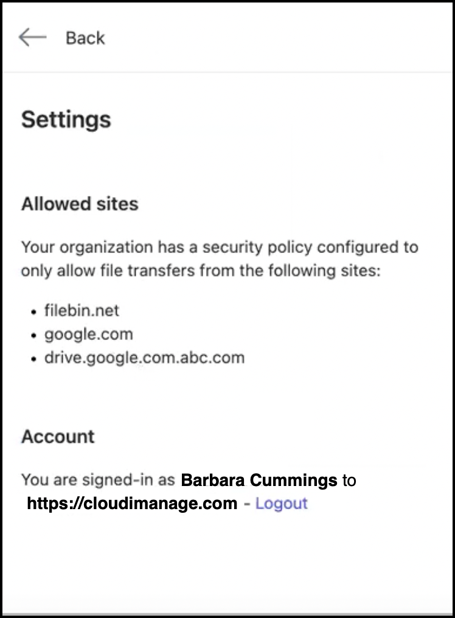The width and height of the screenshot is (455, 618).
Task: Click the bullet beside drive.google.com.abc.com
Action: click(34, 358)
